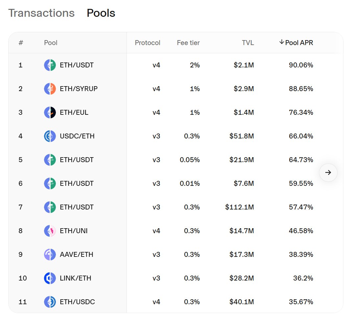Screen dimensions: 349x319
Task: Switch to the Transactions tab
Action: pyautogui.click(x=41, y=13)
